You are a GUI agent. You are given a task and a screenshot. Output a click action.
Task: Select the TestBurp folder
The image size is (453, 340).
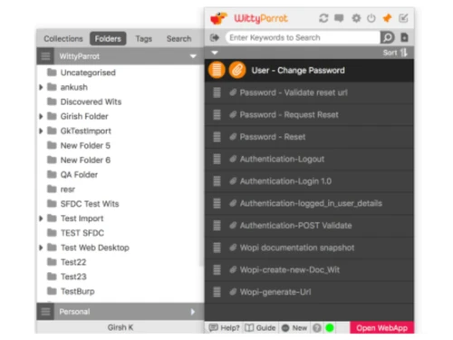coord(78,291)
